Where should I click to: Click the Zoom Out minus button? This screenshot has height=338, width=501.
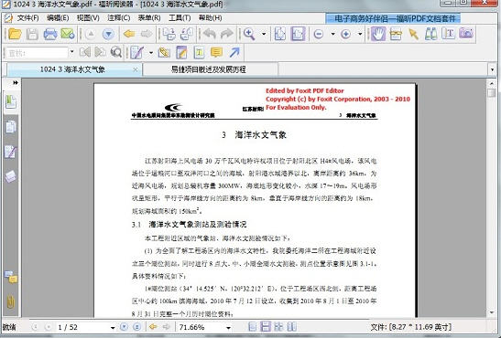tap(319, 34)
